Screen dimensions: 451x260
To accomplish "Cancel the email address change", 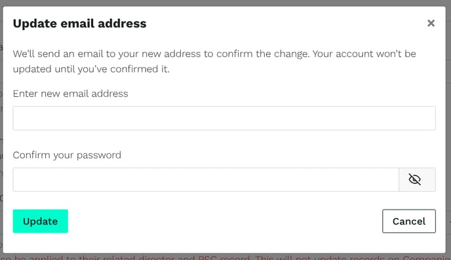I will coord(409,221).
